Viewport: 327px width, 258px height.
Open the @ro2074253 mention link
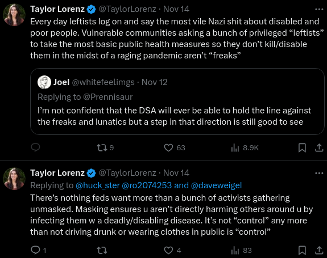147,185
